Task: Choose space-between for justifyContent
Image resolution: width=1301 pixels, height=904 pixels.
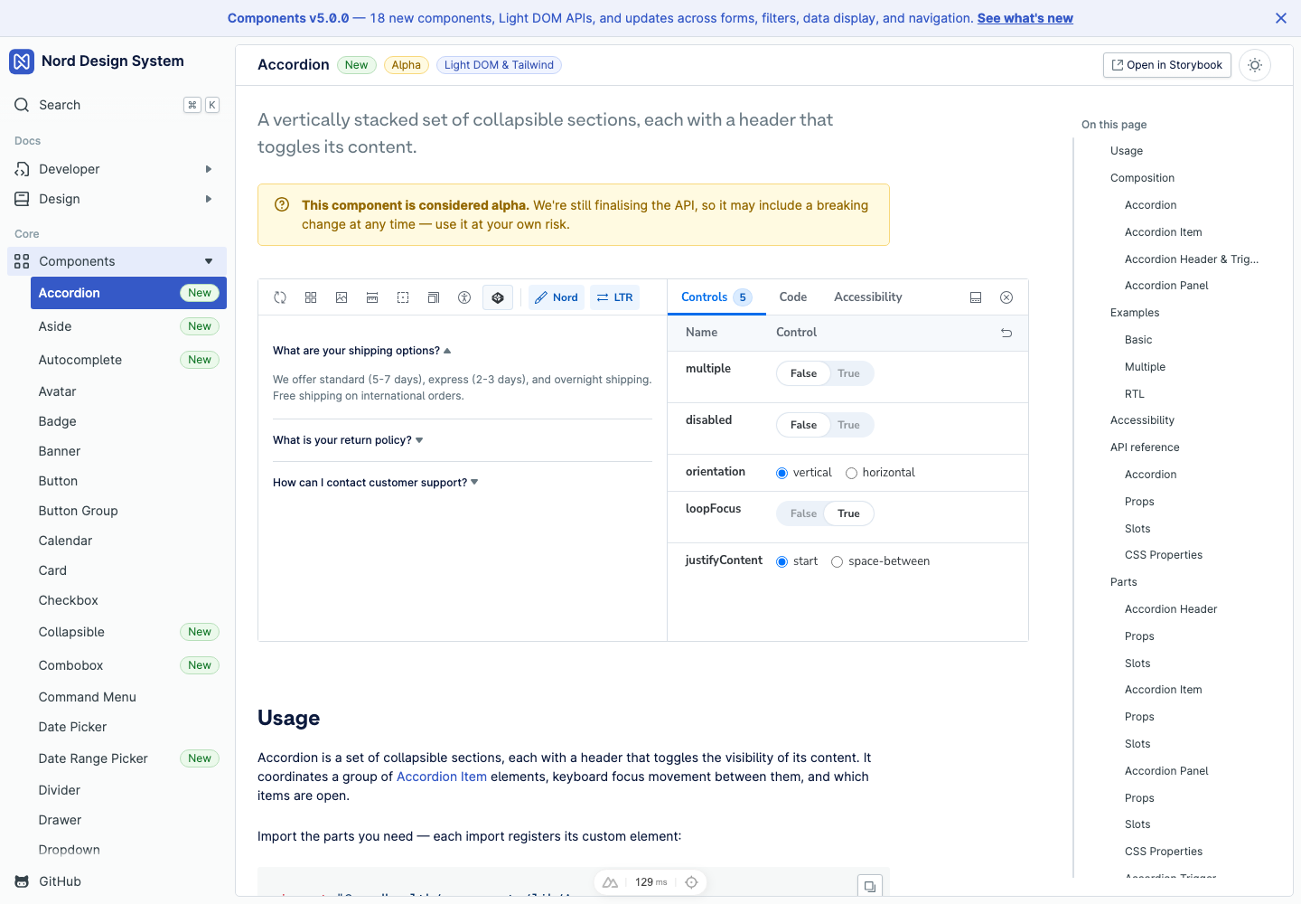Action: point(837,561)
